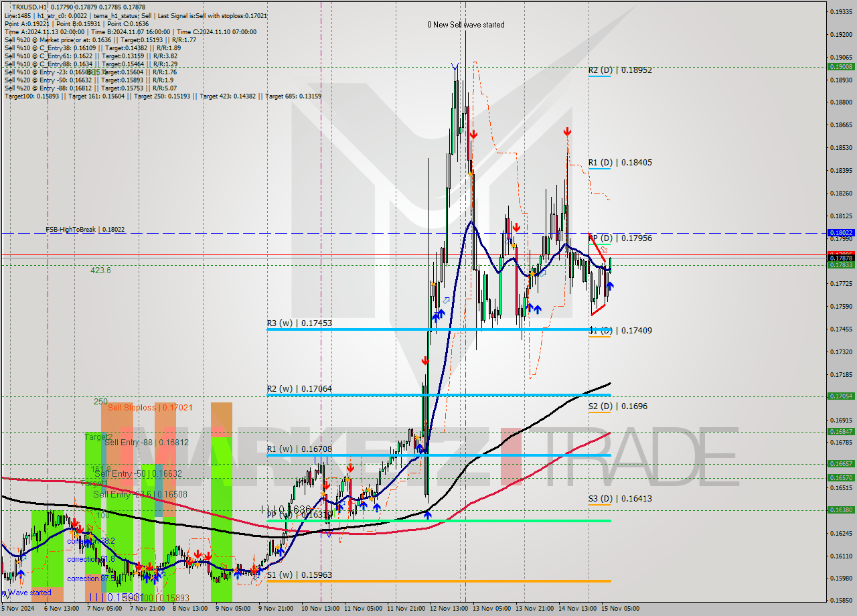This screenshot has width=857, height=616.
Task: Select the Sell Entry -88 | 0.16812 label
Action: click(x=147, y=443)
